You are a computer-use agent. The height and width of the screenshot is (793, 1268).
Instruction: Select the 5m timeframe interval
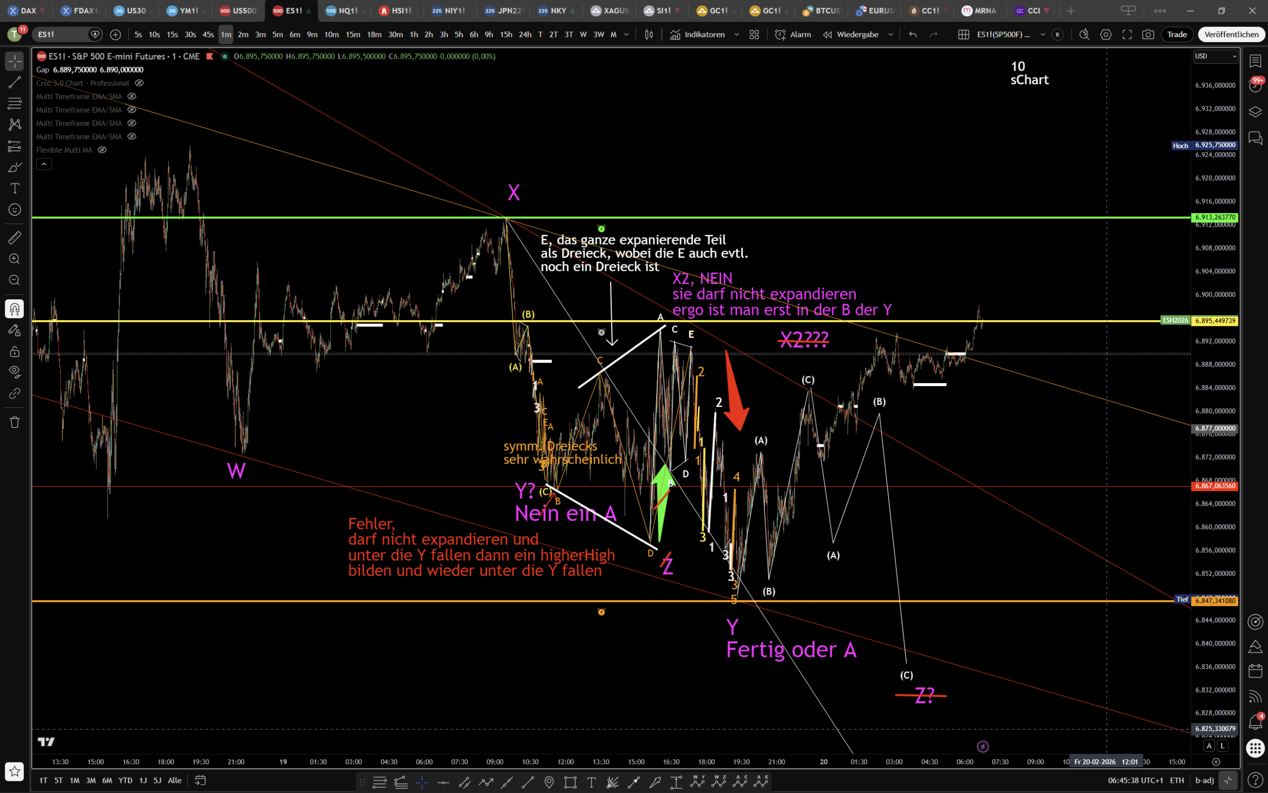[277, 35]
